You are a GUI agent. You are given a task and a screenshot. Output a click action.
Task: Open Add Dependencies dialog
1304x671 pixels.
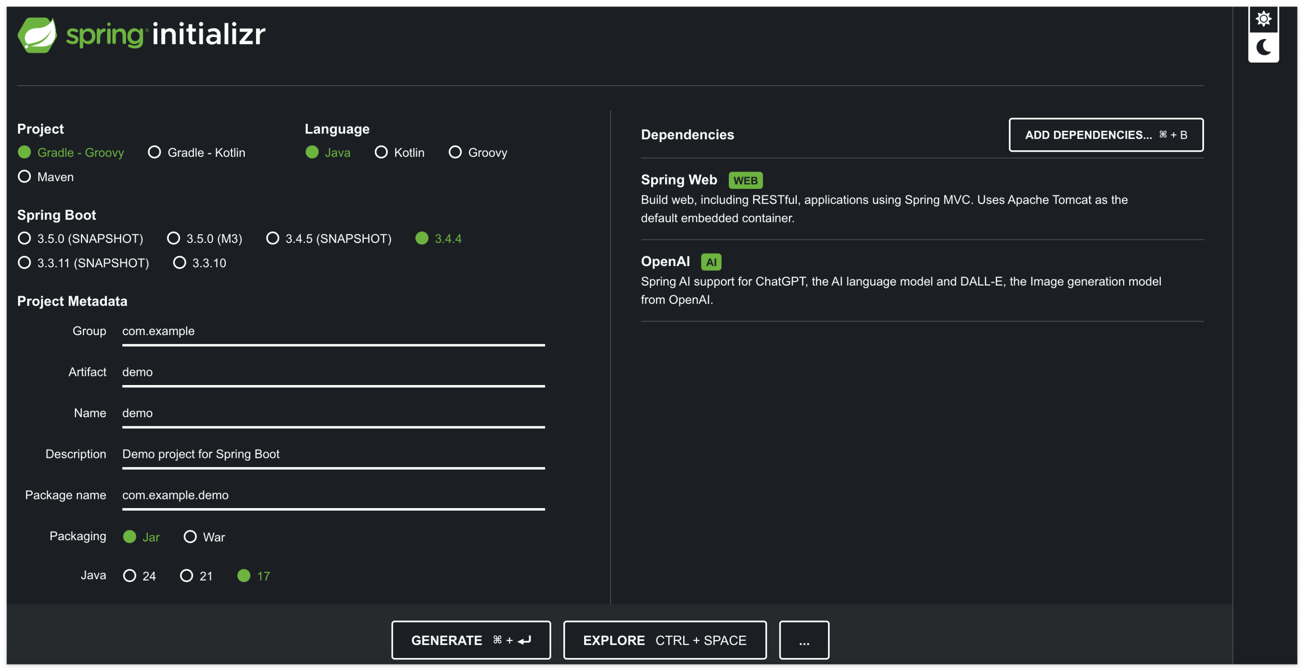coord(1105,135)
